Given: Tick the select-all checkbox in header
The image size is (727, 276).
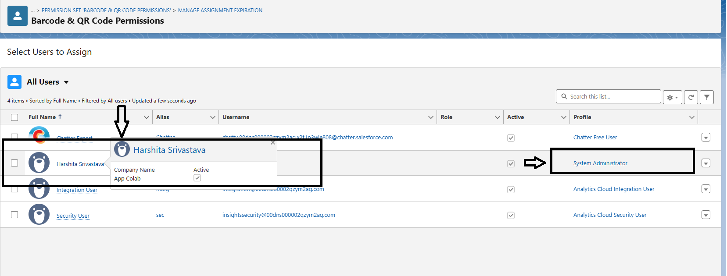Looking at the screenshot, I should coord(14,117).
